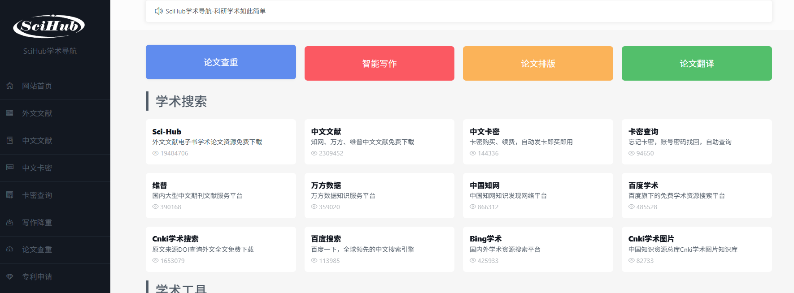Click description 万方数据知识服务平台
This screenshot has width=794, height=293.
pyautogui.click(x=343, y=196)
